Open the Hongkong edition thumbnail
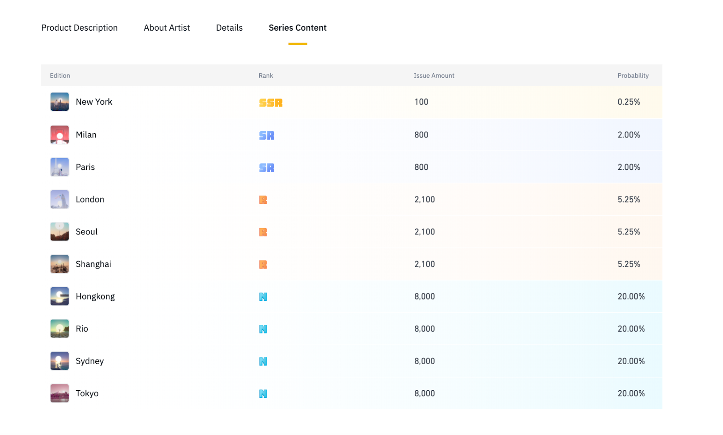Viewport: 723px width, 435px height. point(59,296)
